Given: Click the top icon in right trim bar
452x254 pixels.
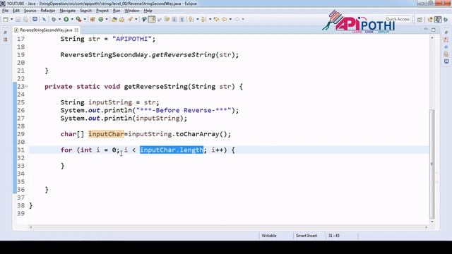Looking at the screenshot, I should click(446, 32).
